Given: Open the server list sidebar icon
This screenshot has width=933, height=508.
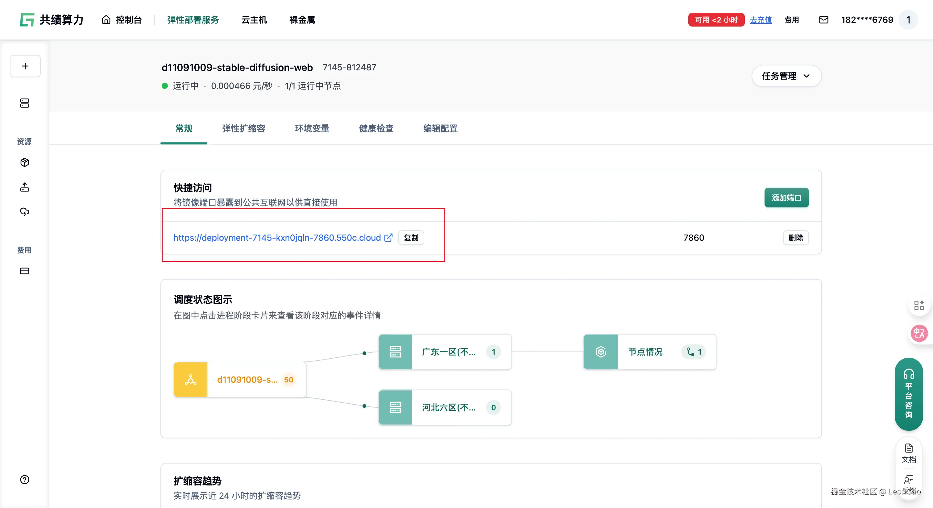Looking at the screenshot, I should coord(25,103).
